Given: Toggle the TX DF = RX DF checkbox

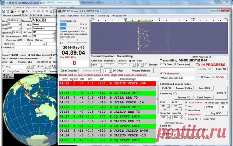Looking at the screenshot, I should pyautogui.click(x=186, y=102).
